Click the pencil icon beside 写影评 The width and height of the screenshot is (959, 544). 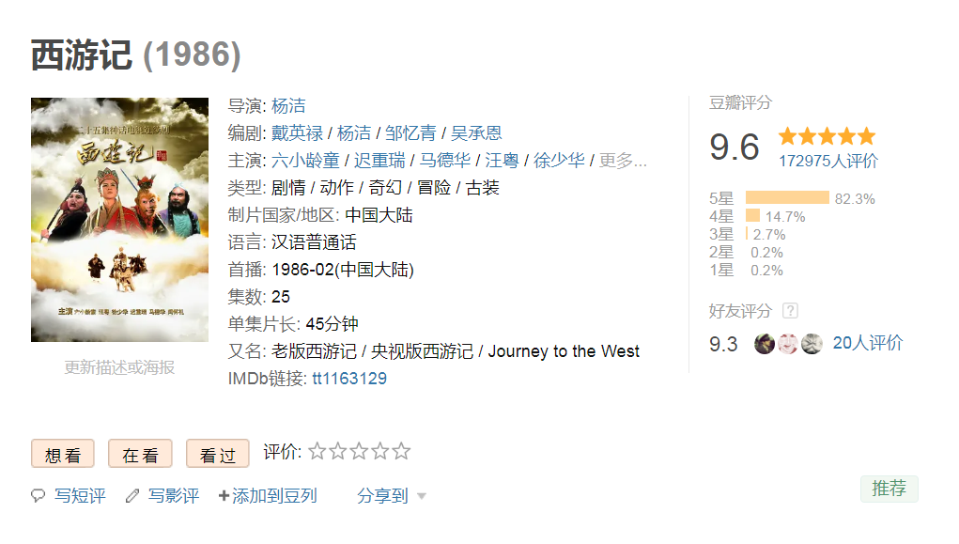point(132,496)
